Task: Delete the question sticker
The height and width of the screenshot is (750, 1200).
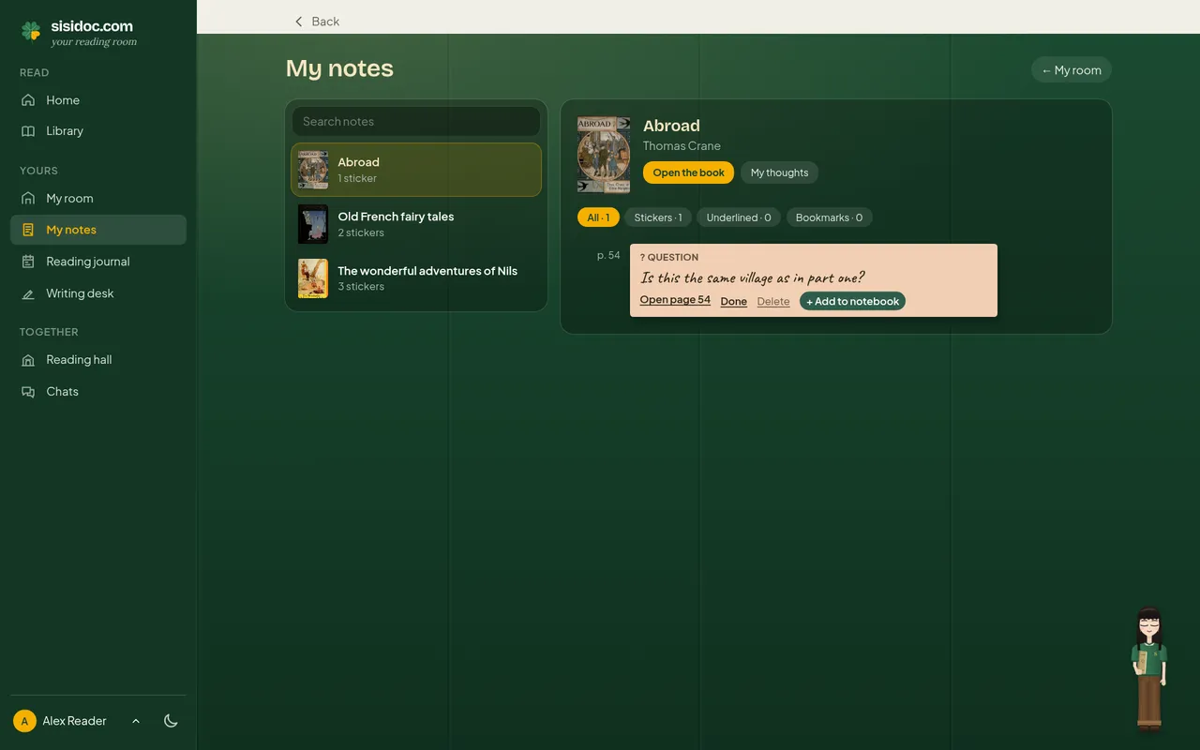Action: 773,301
